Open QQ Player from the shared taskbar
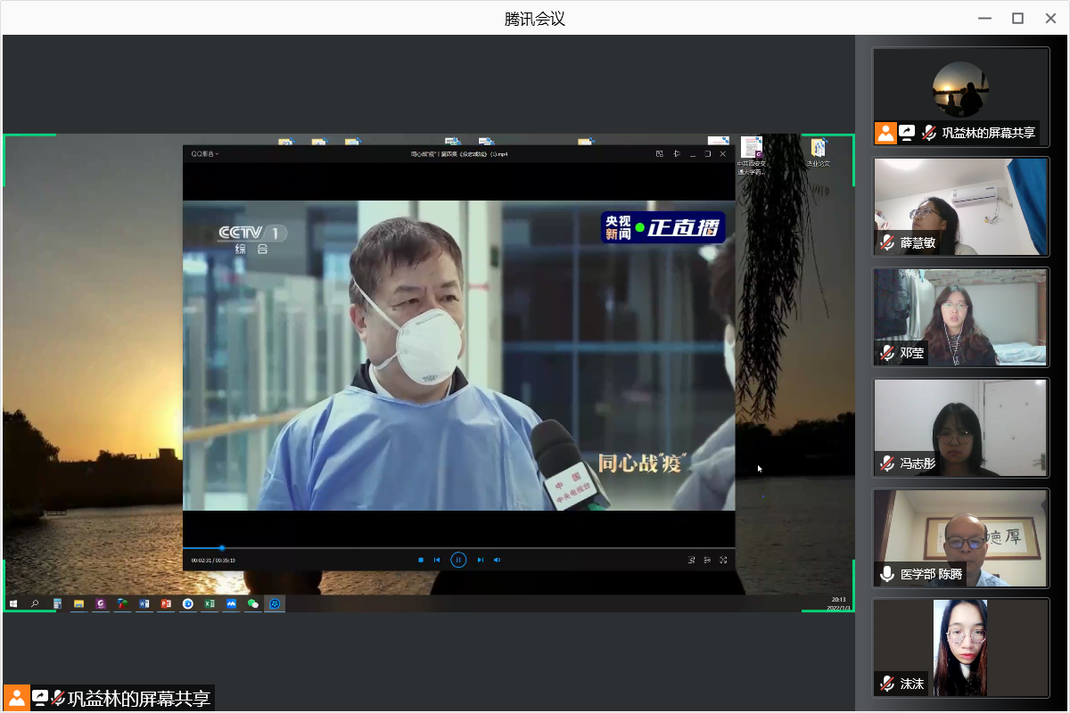This screenshot has width=1070, height=713. point(276,603)
